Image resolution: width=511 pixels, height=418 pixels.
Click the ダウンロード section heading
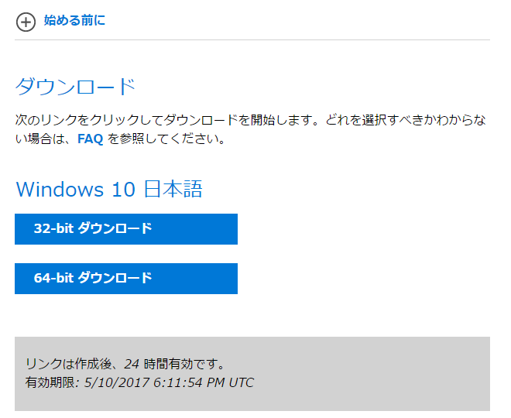[75, 87]
